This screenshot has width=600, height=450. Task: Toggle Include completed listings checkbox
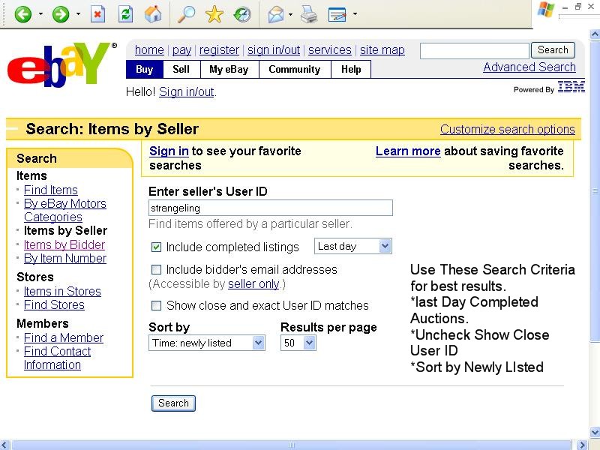tap(156, 247)
